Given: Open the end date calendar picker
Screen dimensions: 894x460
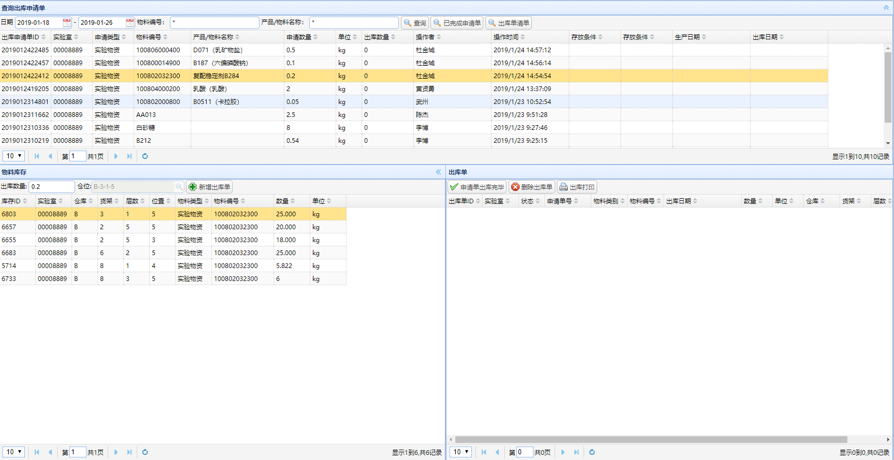Looking at the screenshot, I should tap(129, 23).
